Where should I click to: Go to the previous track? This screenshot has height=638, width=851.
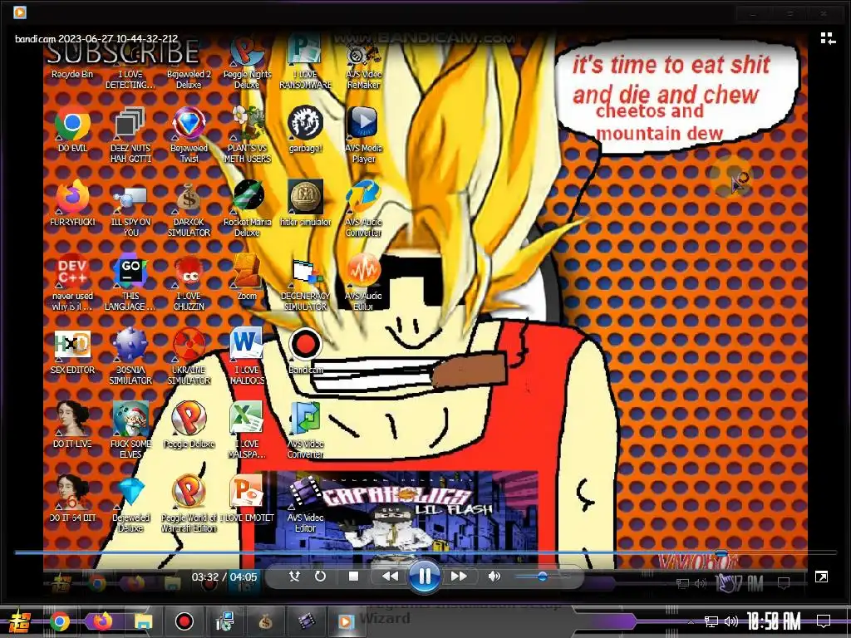tap(390, 577)
